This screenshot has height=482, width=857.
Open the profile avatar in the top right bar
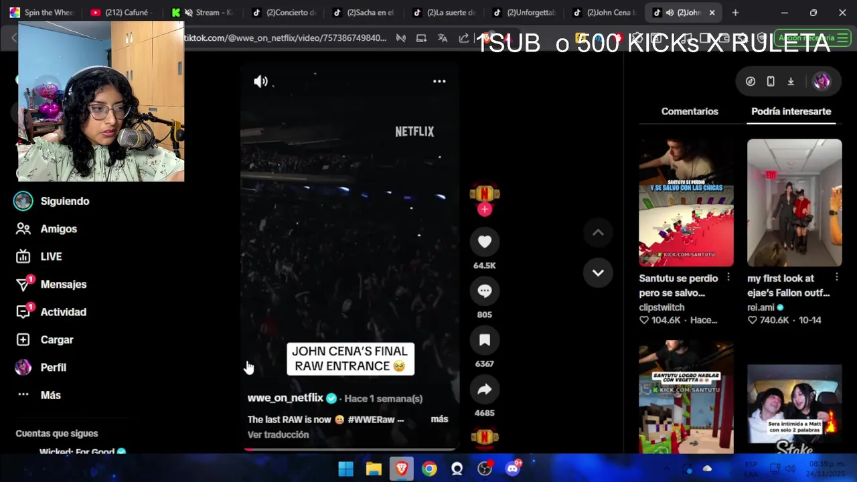pos(822,81)
